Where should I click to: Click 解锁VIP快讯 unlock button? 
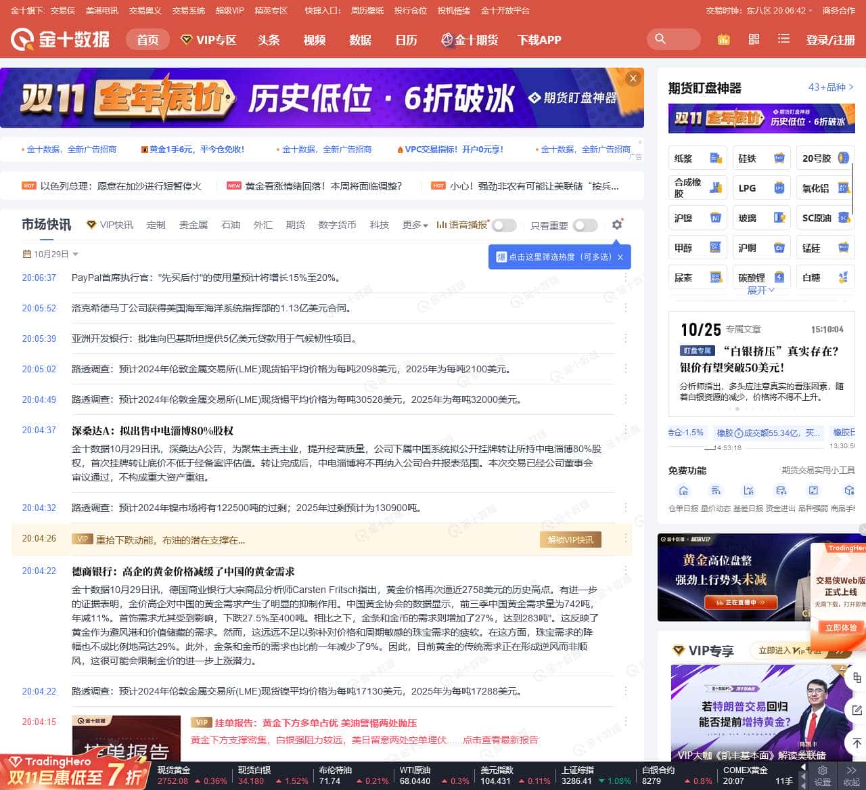click(x=570, y=540)
